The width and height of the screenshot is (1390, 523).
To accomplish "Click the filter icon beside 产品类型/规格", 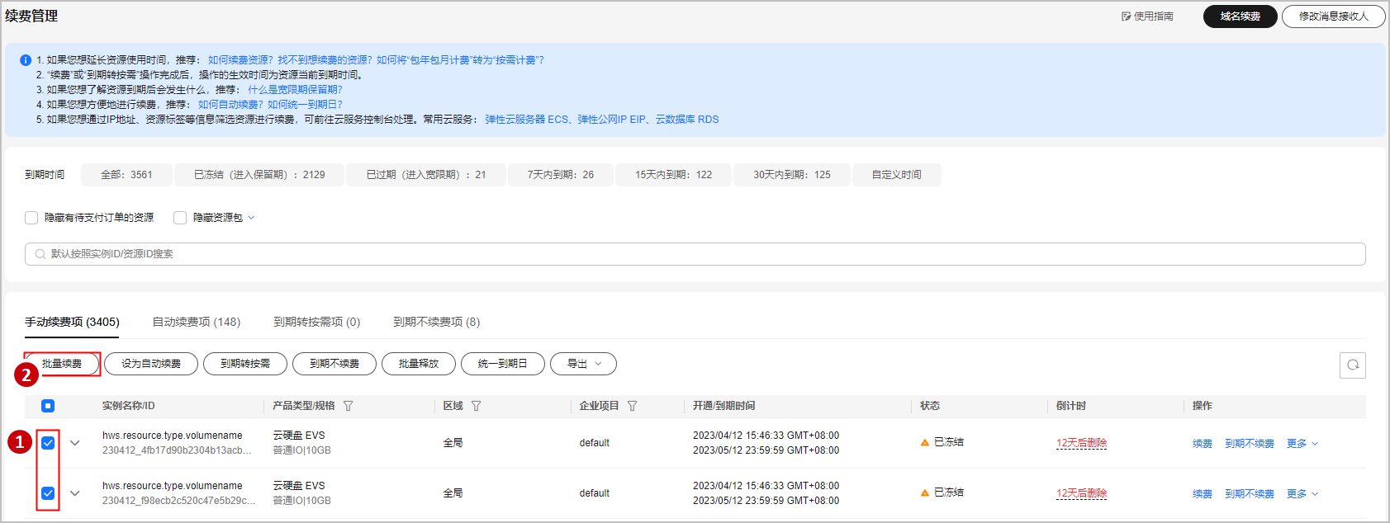I will pyautogui.click(x=348, y=406).
